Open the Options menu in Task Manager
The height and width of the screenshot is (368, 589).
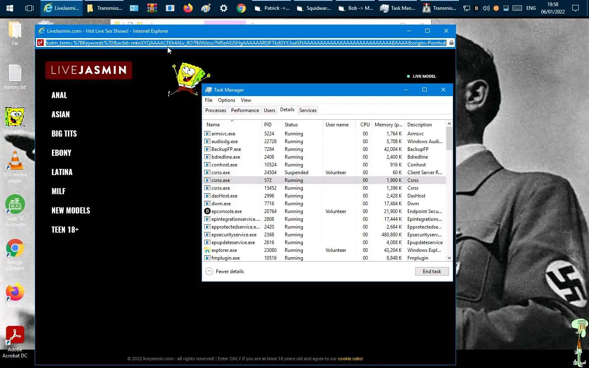227,100
